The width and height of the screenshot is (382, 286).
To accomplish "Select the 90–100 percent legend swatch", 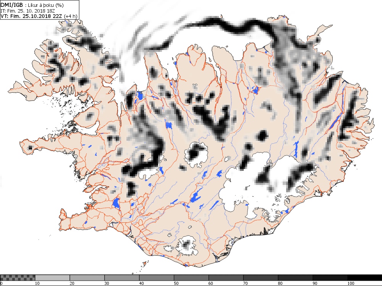I will 330,278.
